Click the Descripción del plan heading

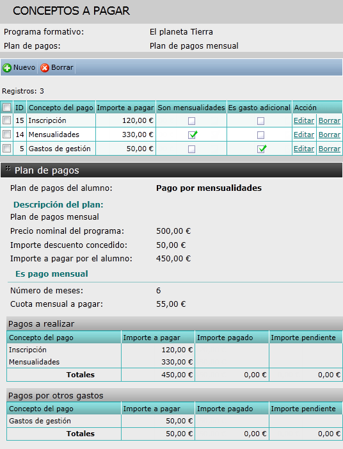[58, 205]
